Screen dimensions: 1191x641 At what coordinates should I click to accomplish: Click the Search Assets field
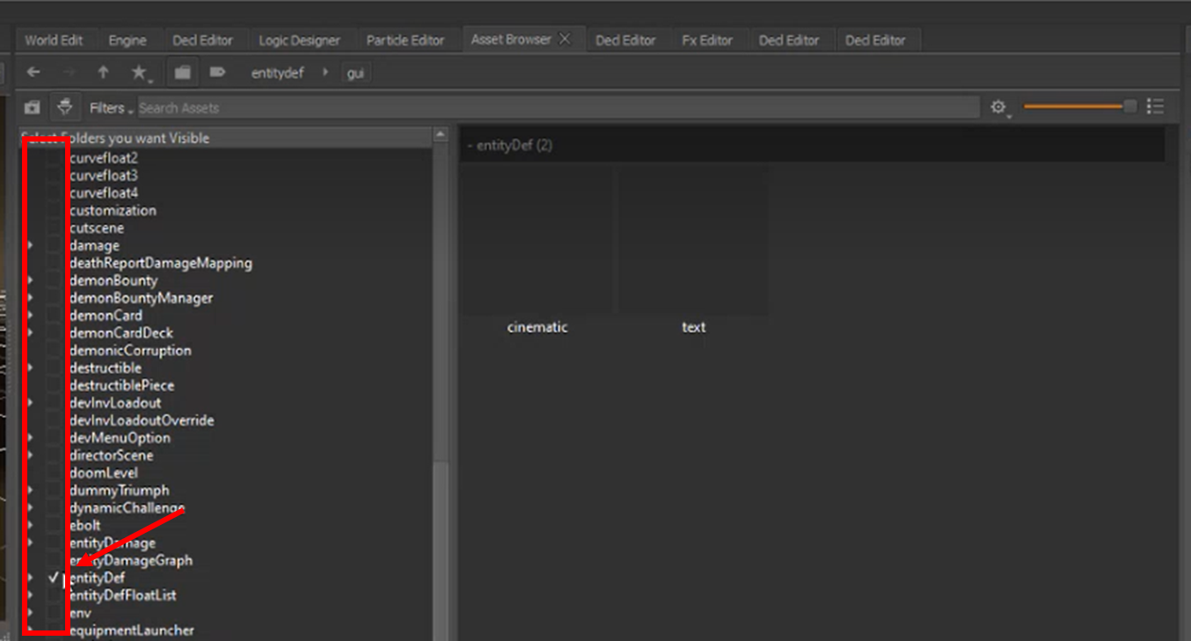click(558, 107)
